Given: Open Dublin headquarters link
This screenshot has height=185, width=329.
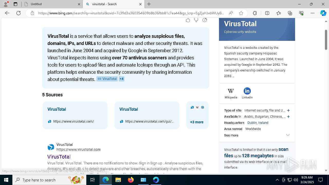Looking at the screenshot, I should tap(252, 123).
